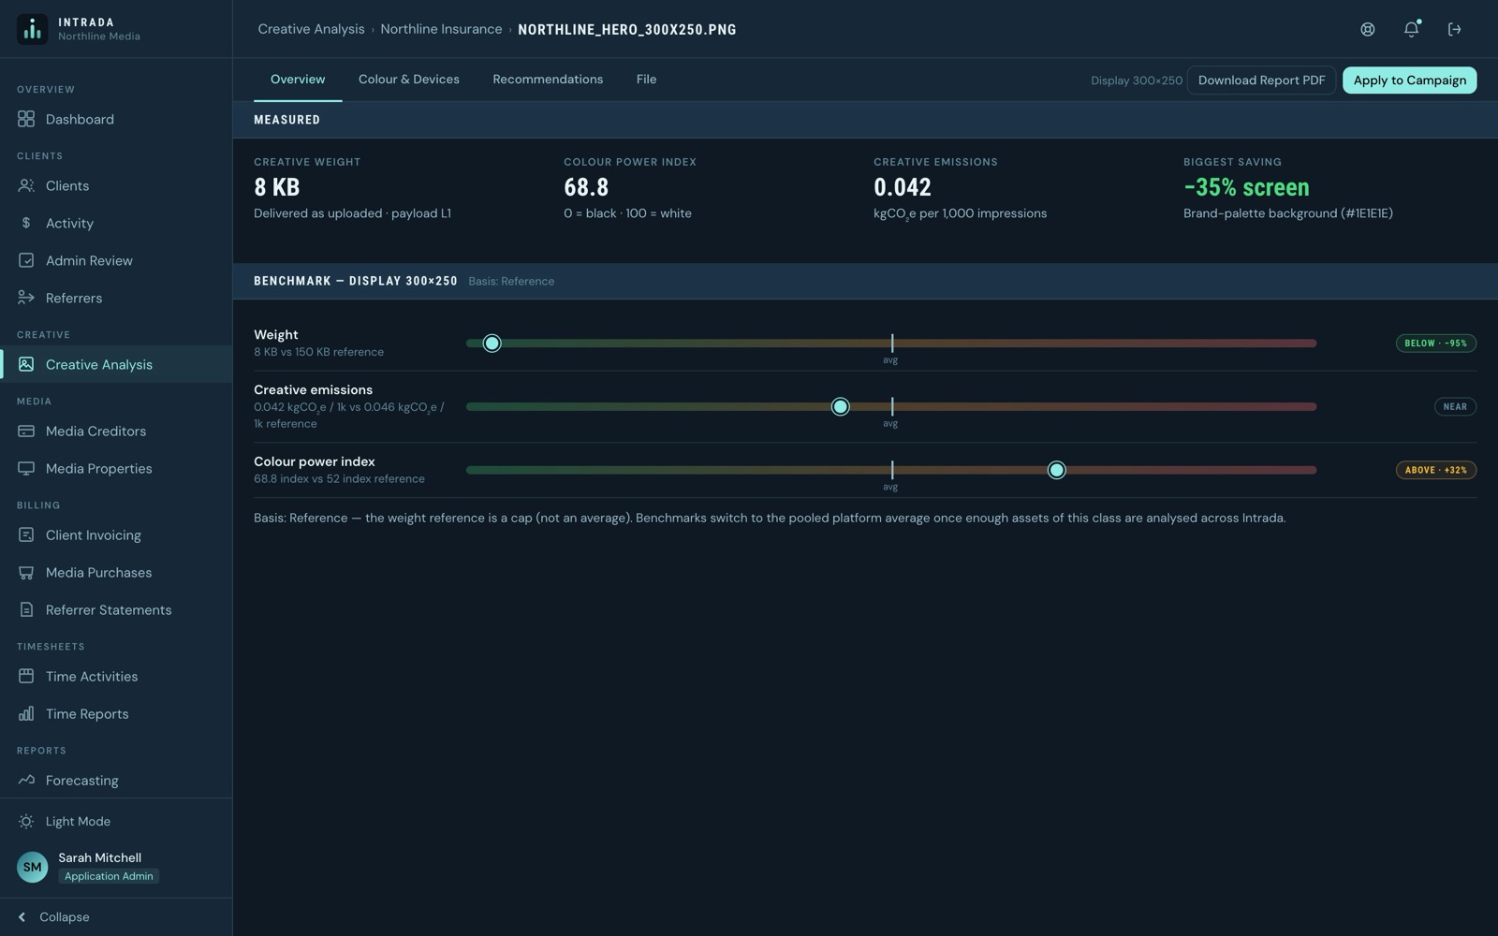Click the Referrer Statements document icon
1498x936 pixels.
point(26,609)
